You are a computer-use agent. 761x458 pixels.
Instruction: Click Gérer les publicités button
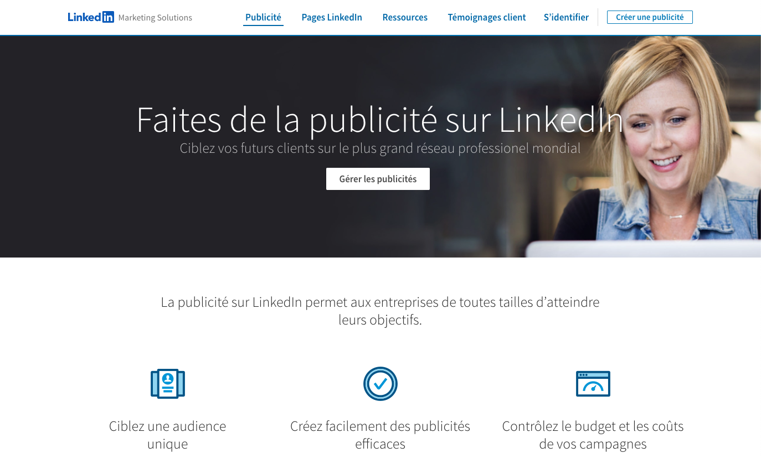coord(378,179)
